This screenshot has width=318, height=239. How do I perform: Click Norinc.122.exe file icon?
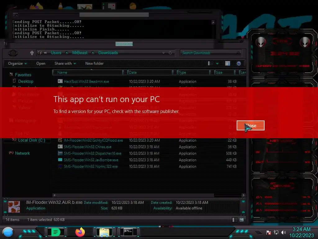[x=60, y=166]
